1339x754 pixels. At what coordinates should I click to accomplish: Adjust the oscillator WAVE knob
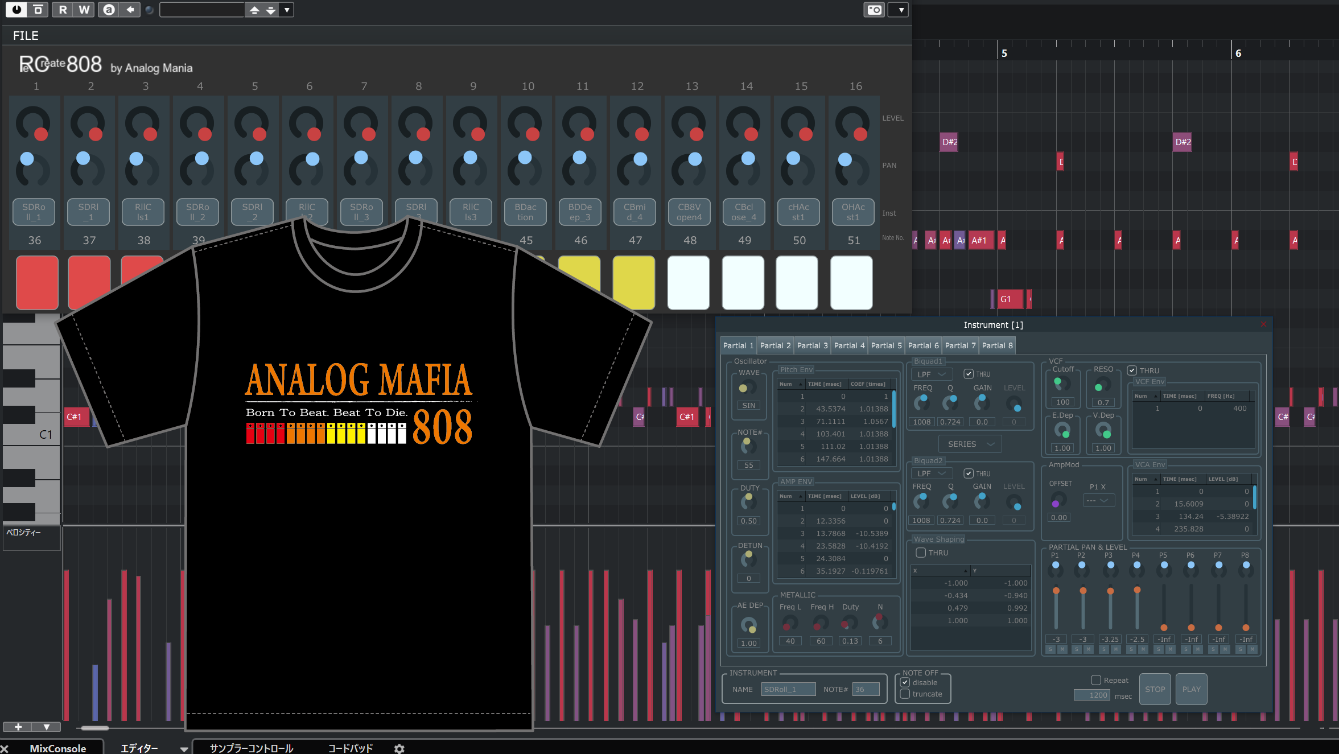[x=747, y=388]
